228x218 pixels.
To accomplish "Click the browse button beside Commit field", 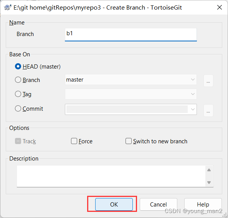I will 208,110.
